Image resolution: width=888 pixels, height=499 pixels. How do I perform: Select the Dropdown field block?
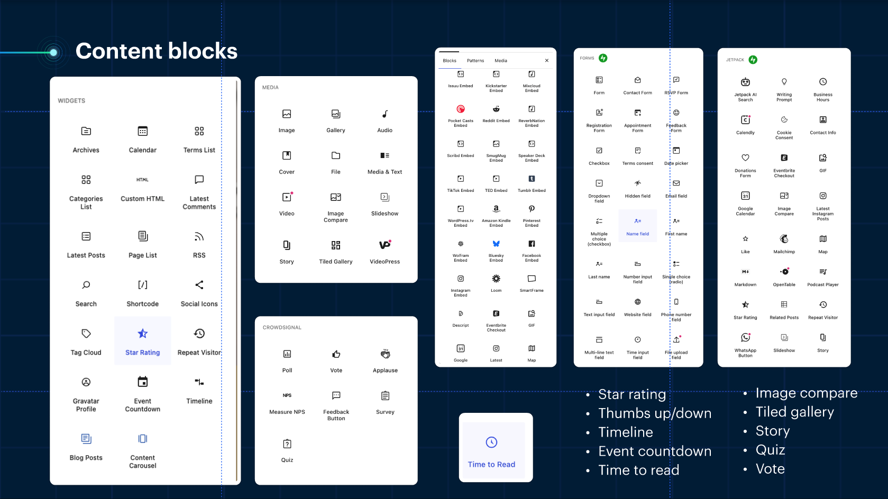click(x=599, y=191)
